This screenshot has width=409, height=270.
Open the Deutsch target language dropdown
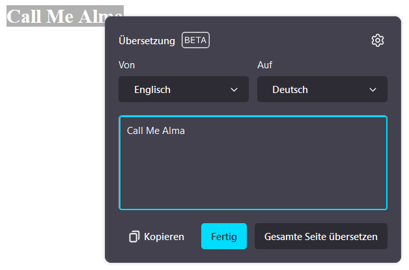(322, 90)
